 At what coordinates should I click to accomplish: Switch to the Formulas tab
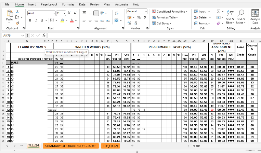tap(68, 4)
